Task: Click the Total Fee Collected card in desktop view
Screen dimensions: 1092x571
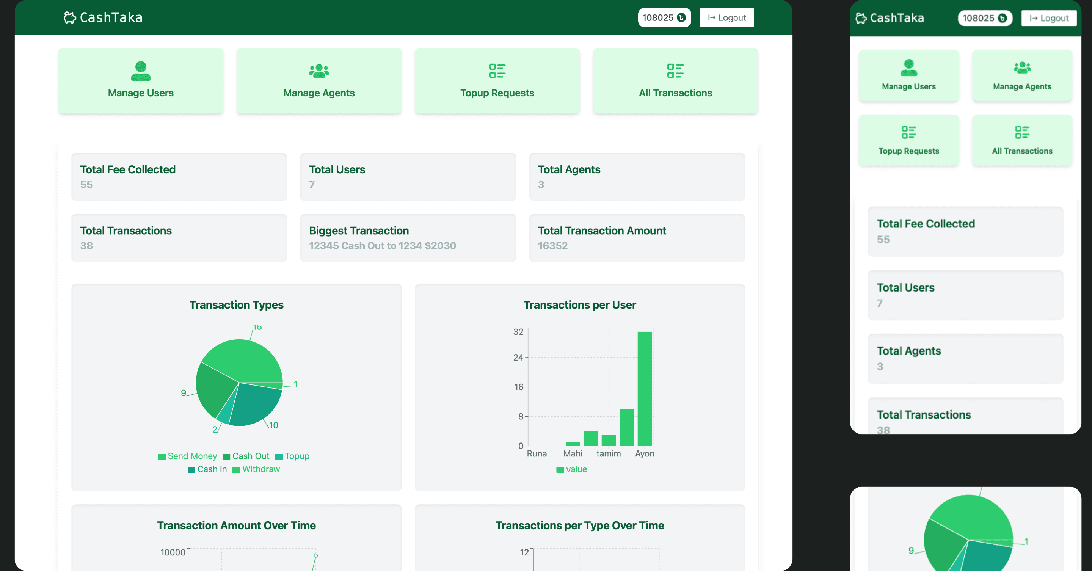Action: pos(179,177)
